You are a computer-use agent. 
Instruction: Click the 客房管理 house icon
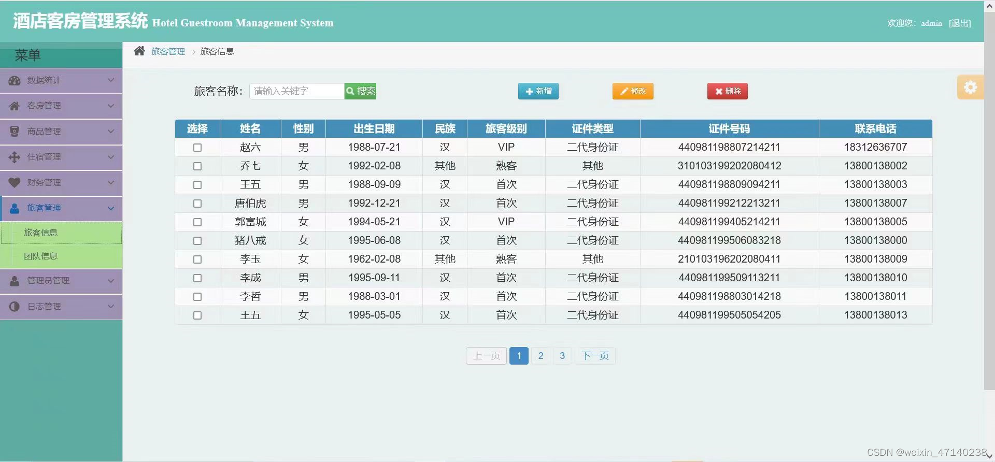click(15, 106)
